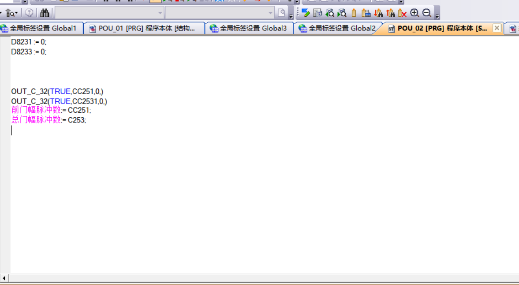Jump to the previous bookmark (up arrow)

[x=390, y=13]
